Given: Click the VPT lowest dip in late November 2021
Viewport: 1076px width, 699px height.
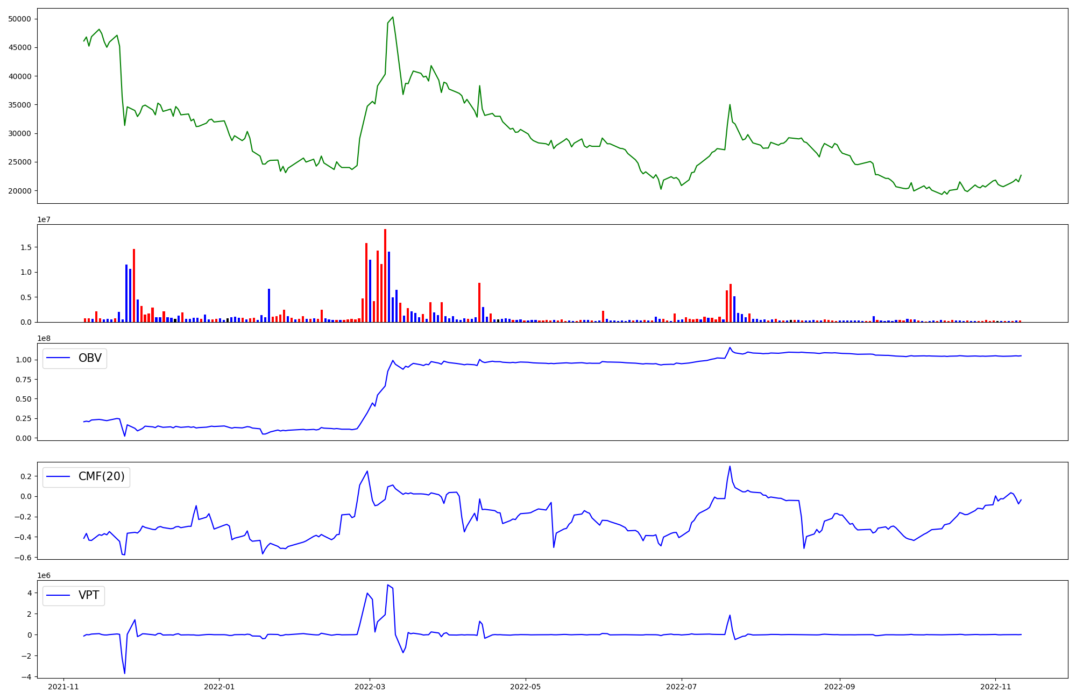Looking at the screenshot, I should click(125, 673).
